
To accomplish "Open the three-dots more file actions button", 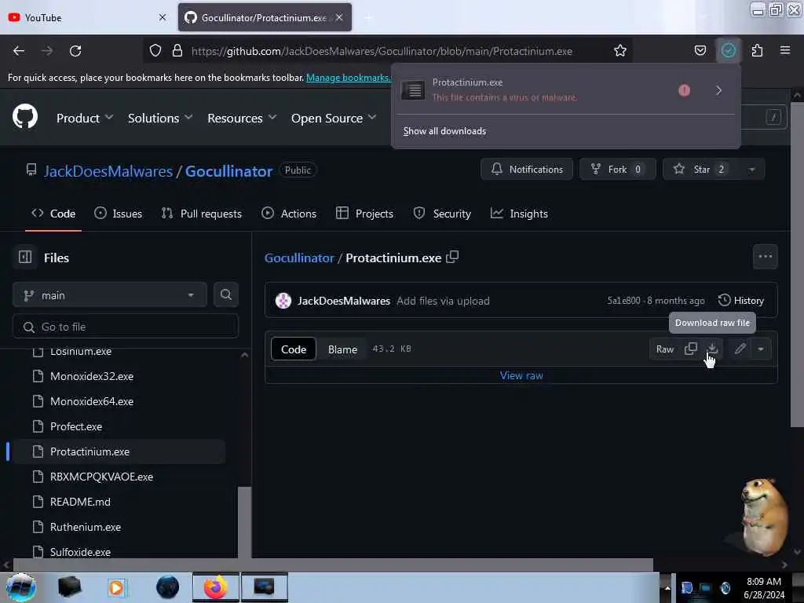I will 765,257.
